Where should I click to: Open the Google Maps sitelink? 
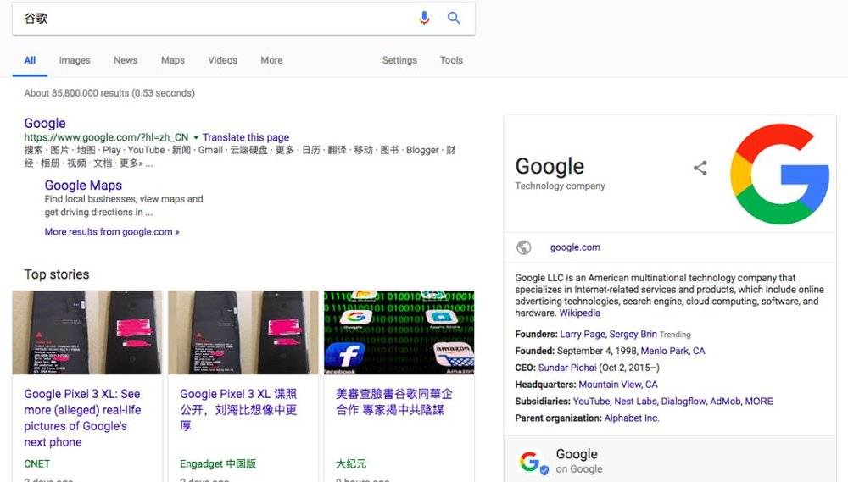pos(83,186)
